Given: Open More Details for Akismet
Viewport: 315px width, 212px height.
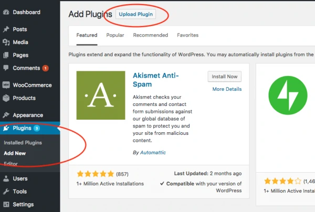Looking at the screenshot, I should [x=227, y=89].
